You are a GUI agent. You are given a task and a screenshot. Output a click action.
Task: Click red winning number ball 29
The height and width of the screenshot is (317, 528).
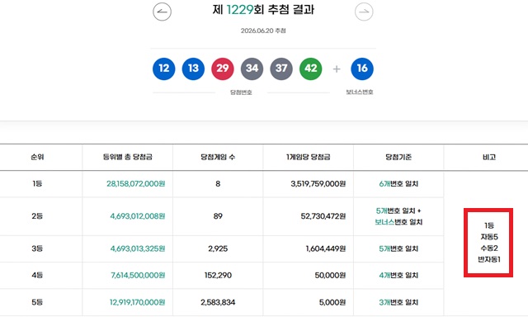pyautogui.click(x=223, y=69)
